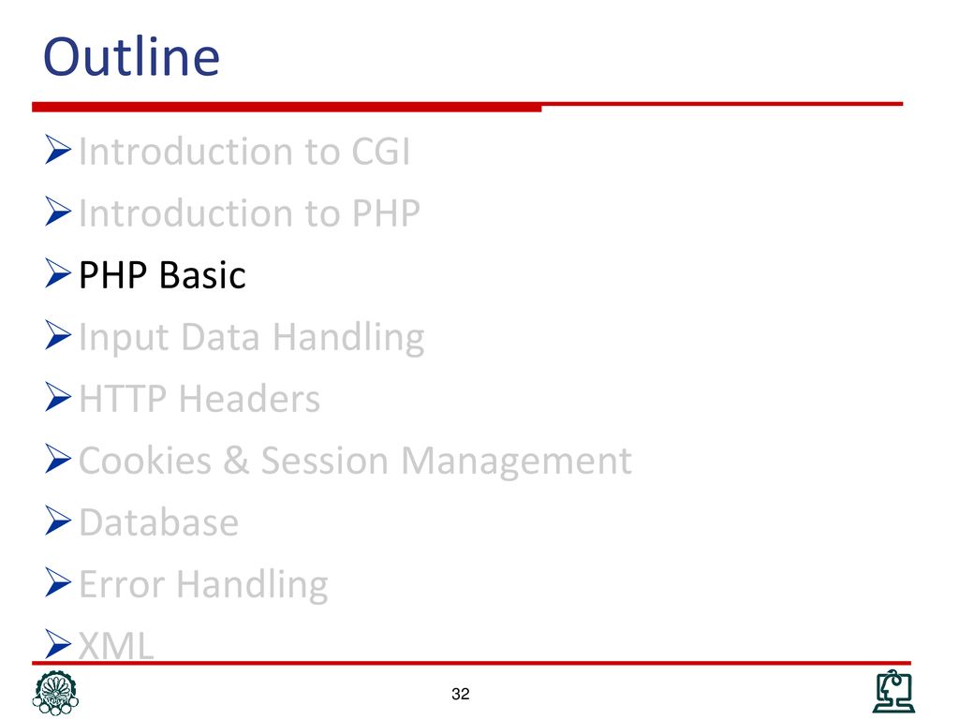Select the Error Handling outline item
Screen dimensions: 959x719
pyautogui.click(x=203, y=585)
